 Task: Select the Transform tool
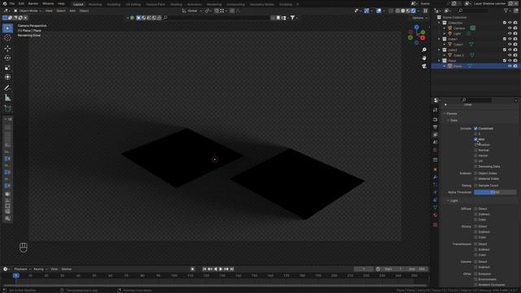click(x=7, y=77)
